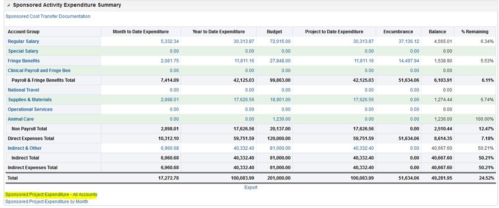Open the Operational Services account group
This screenshot has height=208, width=499.
click(x=30, y=109)
